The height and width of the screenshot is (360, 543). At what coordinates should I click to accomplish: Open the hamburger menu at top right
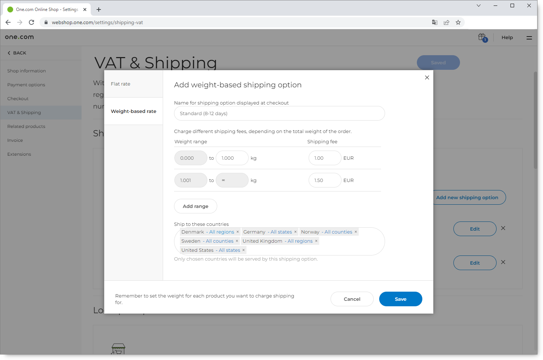(x=529, y=37)
